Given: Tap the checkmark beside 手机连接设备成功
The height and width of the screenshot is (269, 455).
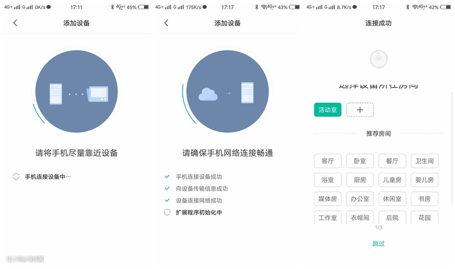Looking at the screenshot, I should [167, 177].
